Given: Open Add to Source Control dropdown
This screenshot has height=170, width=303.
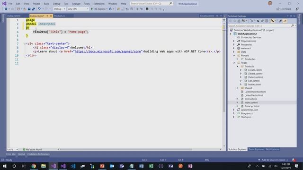Looking at the screenshot, I should 273,160.
